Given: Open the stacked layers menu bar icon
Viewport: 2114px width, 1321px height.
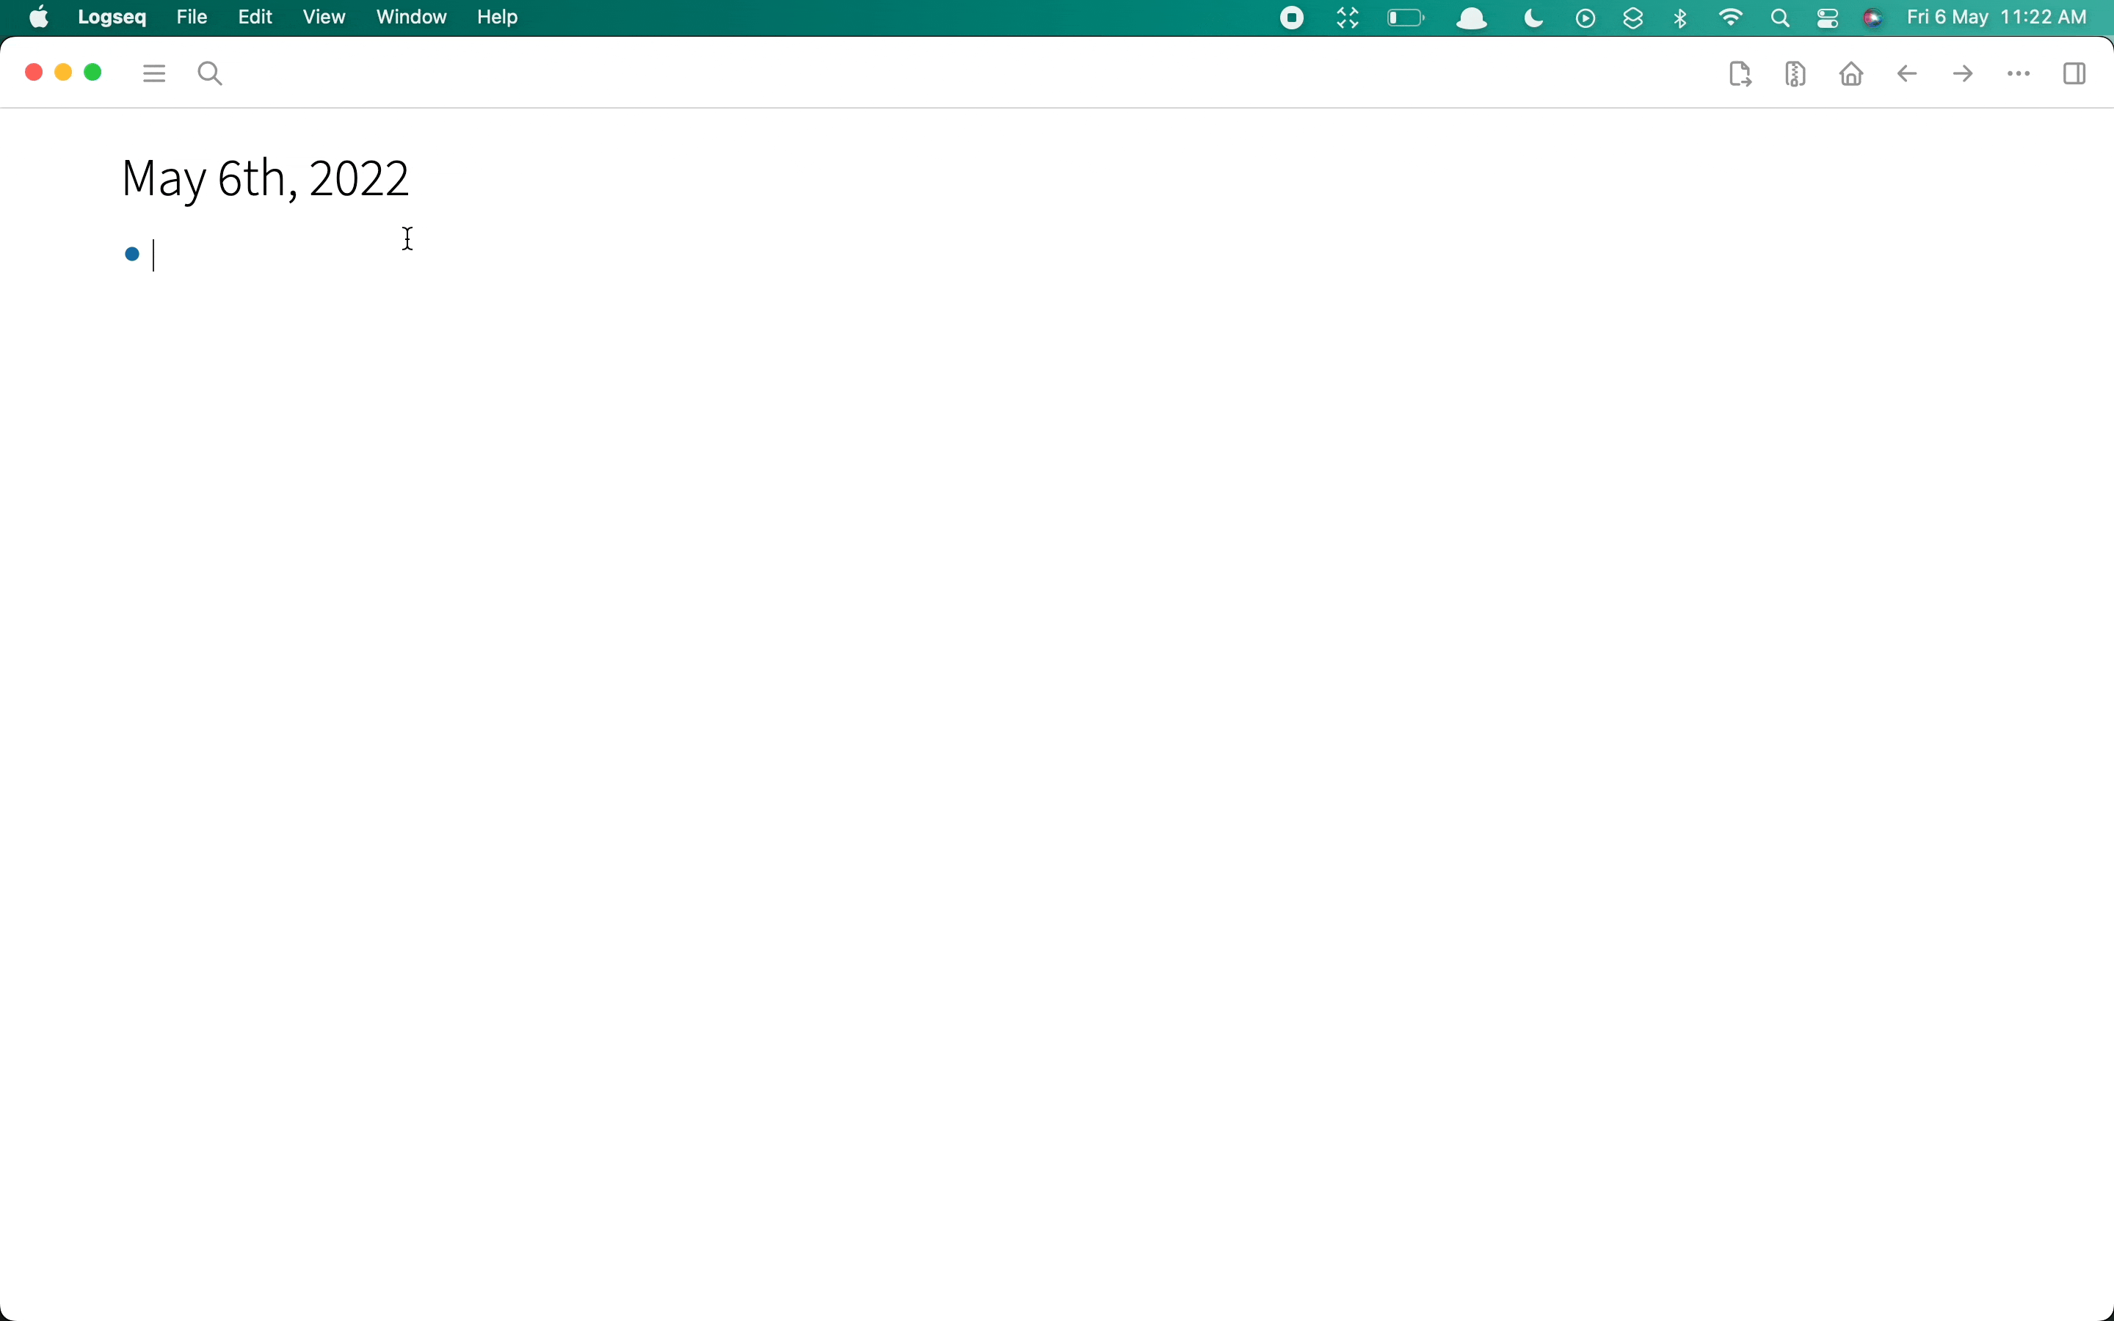Looking at the screenshot, I should (1633, 18).
